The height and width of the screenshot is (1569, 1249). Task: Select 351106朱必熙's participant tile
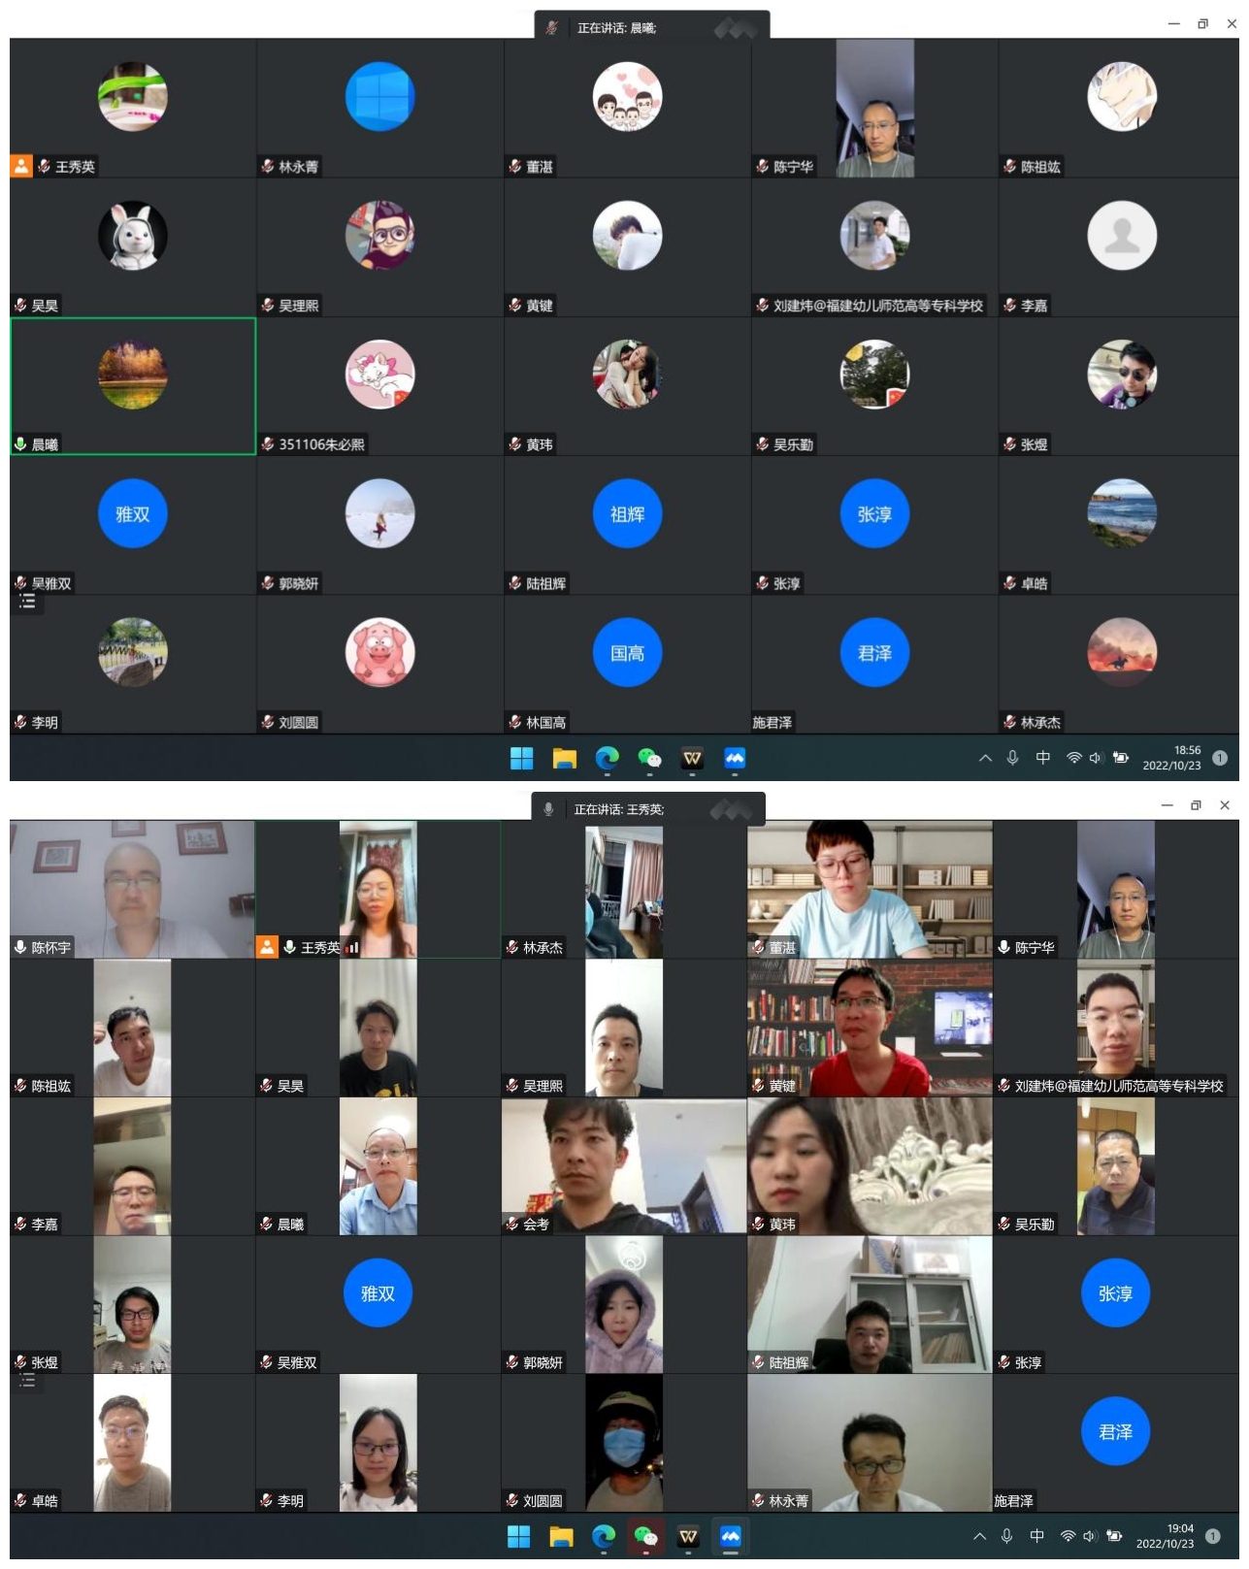[379, 386]
